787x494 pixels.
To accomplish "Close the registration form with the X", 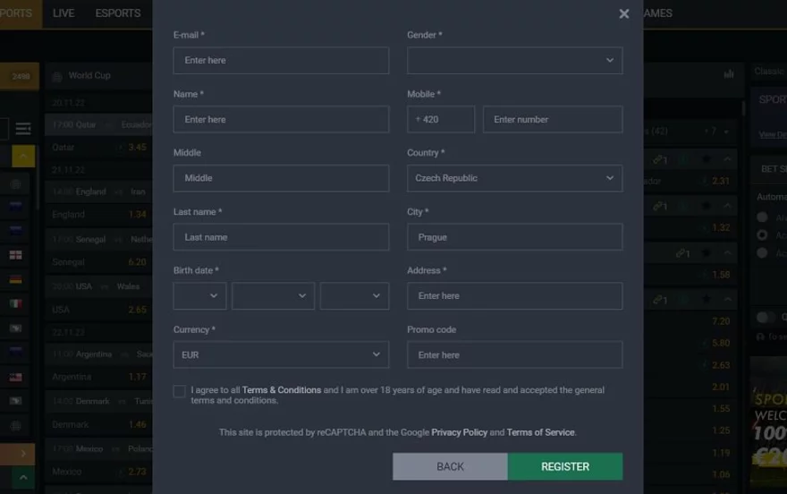I will [x=624, y=13].
